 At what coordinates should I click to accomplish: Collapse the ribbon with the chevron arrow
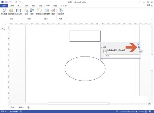click(x=152, y=19)
